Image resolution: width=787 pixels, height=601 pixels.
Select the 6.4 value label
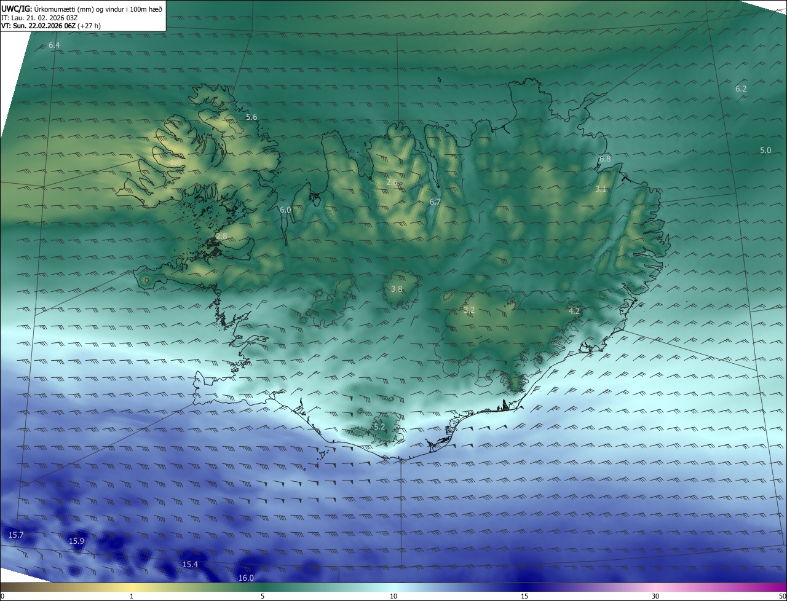click(x=54, y=45)
